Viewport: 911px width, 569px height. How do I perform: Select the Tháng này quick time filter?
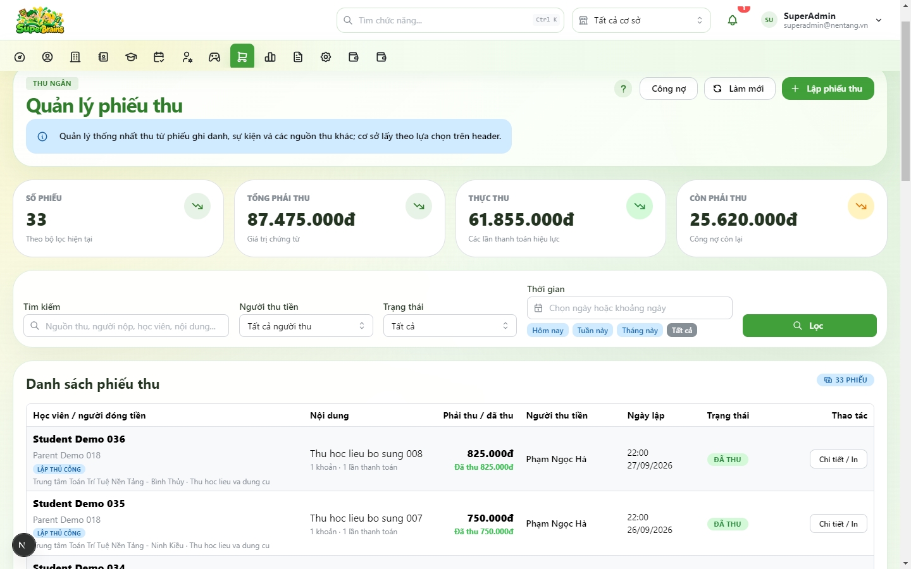(640, 330)
